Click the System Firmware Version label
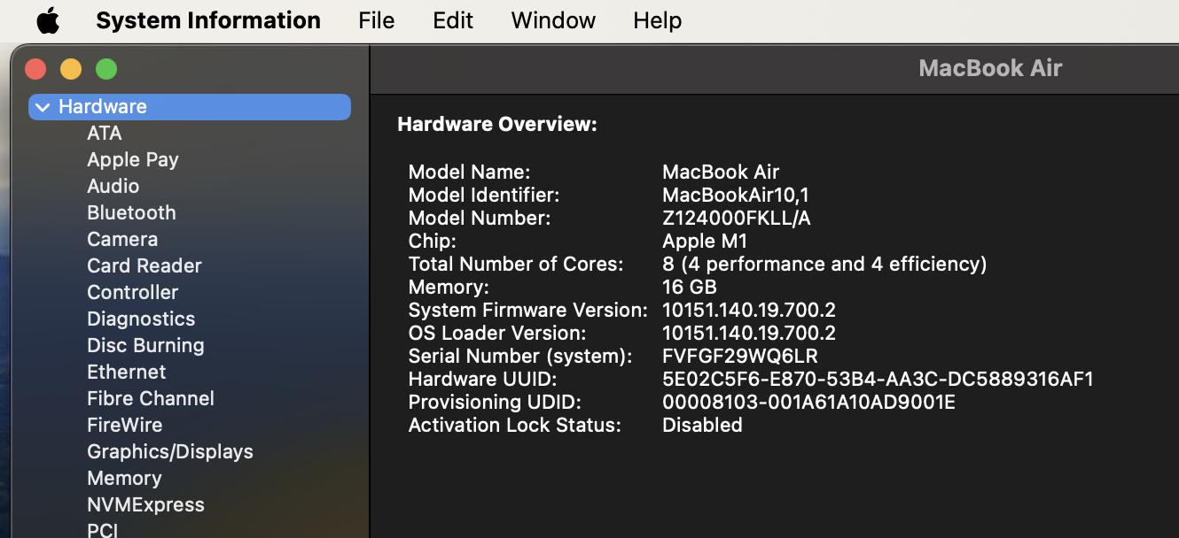1179x538 pixels. tap(528, 310)
